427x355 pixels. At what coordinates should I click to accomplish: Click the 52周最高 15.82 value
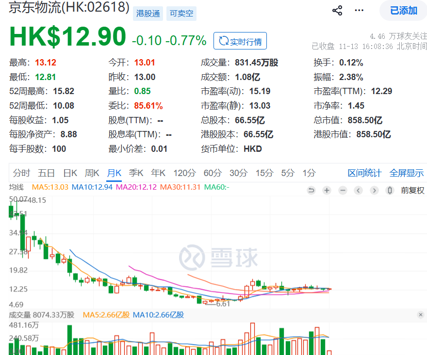64,91
